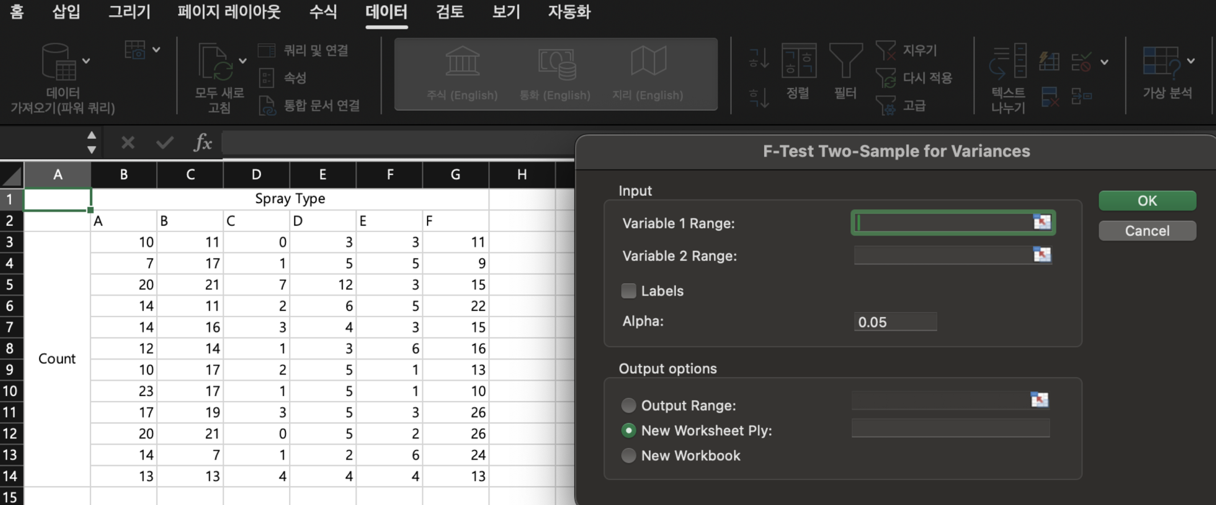
Task: Click the Cancel button
Action: click(x=1146, y=231)
